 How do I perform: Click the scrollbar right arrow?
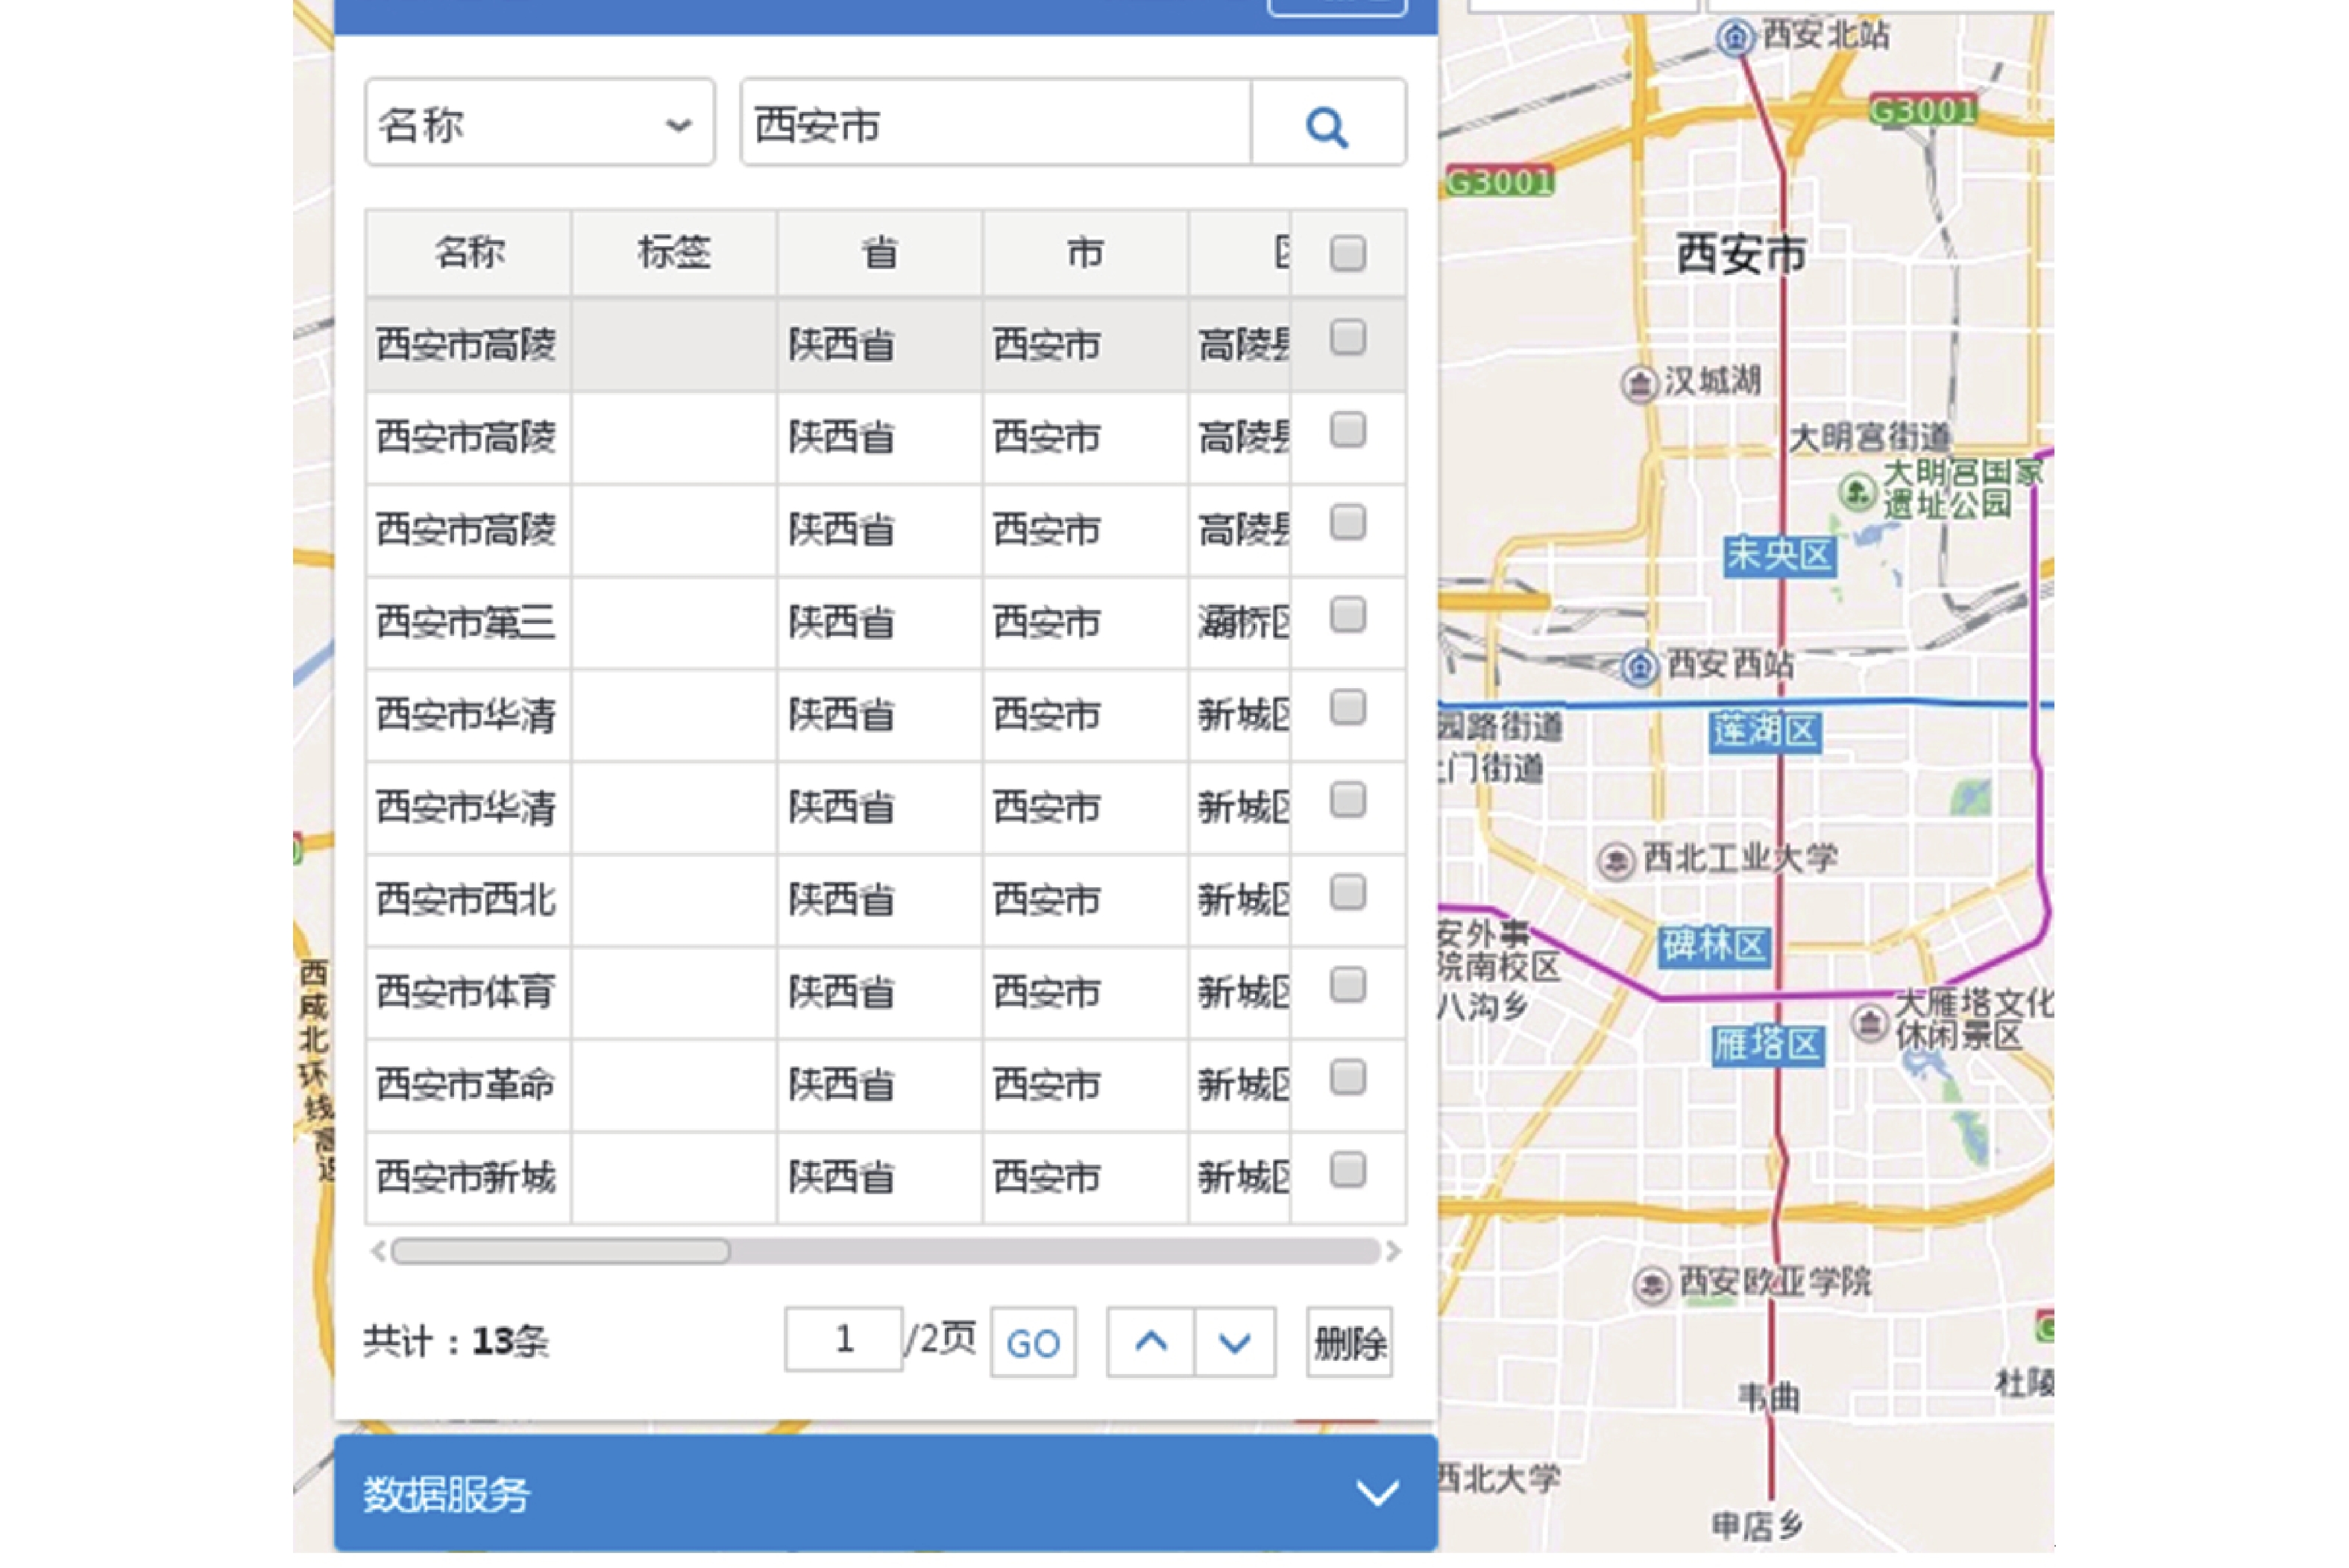pos(1394,1251)
